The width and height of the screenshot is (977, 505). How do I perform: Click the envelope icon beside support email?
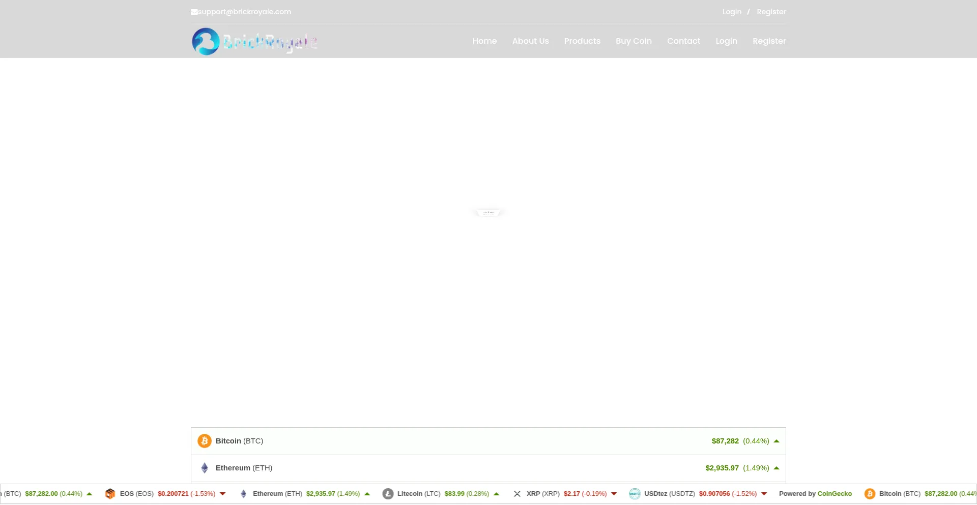(194, 12)
